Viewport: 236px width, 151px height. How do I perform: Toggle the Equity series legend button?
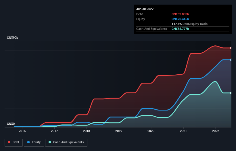(34, 142)
